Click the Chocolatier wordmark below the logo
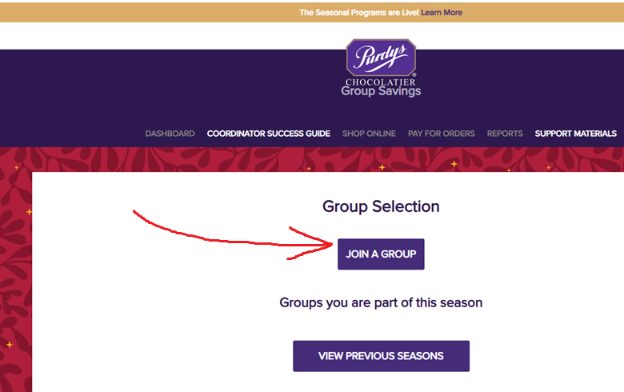Screen dimensions: 624x392 (x=381, y=82)
